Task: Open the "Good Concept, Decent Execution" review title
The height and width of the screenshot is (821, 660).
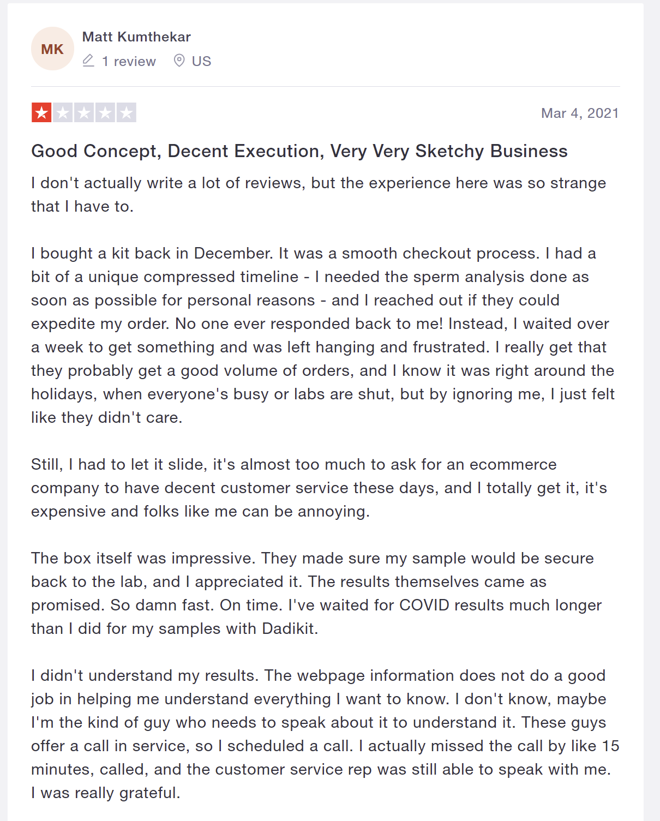Action: pos(299,151)
